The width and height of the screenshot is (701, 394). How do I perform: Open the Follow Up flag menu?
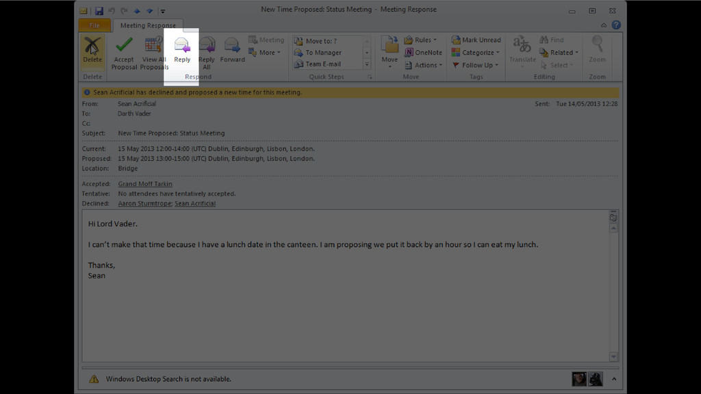click(475, 65)
